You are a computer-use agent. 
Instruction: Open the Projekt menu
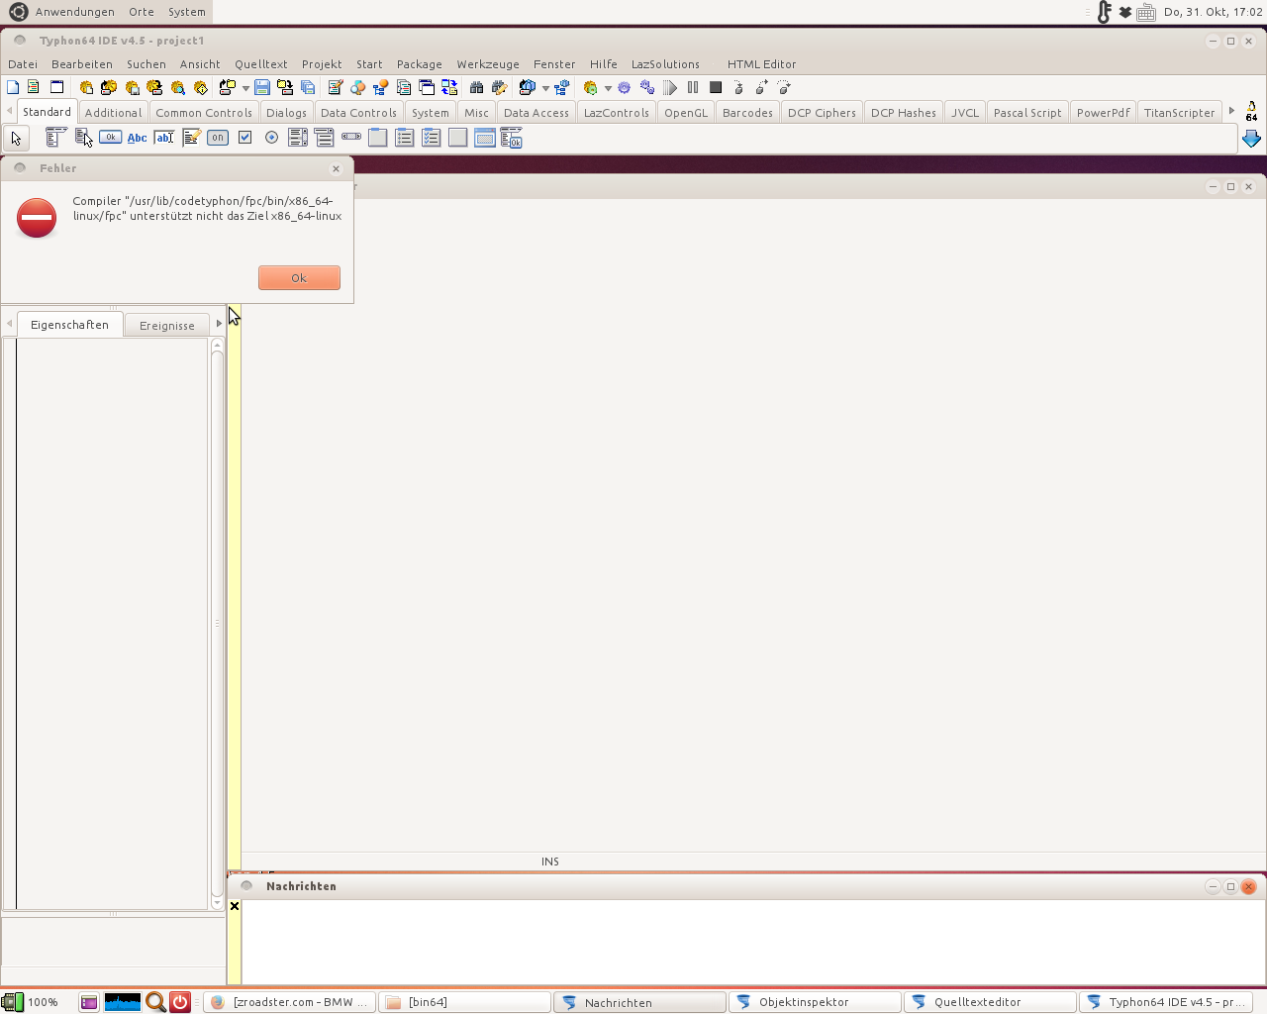click(x=322, y=64)
